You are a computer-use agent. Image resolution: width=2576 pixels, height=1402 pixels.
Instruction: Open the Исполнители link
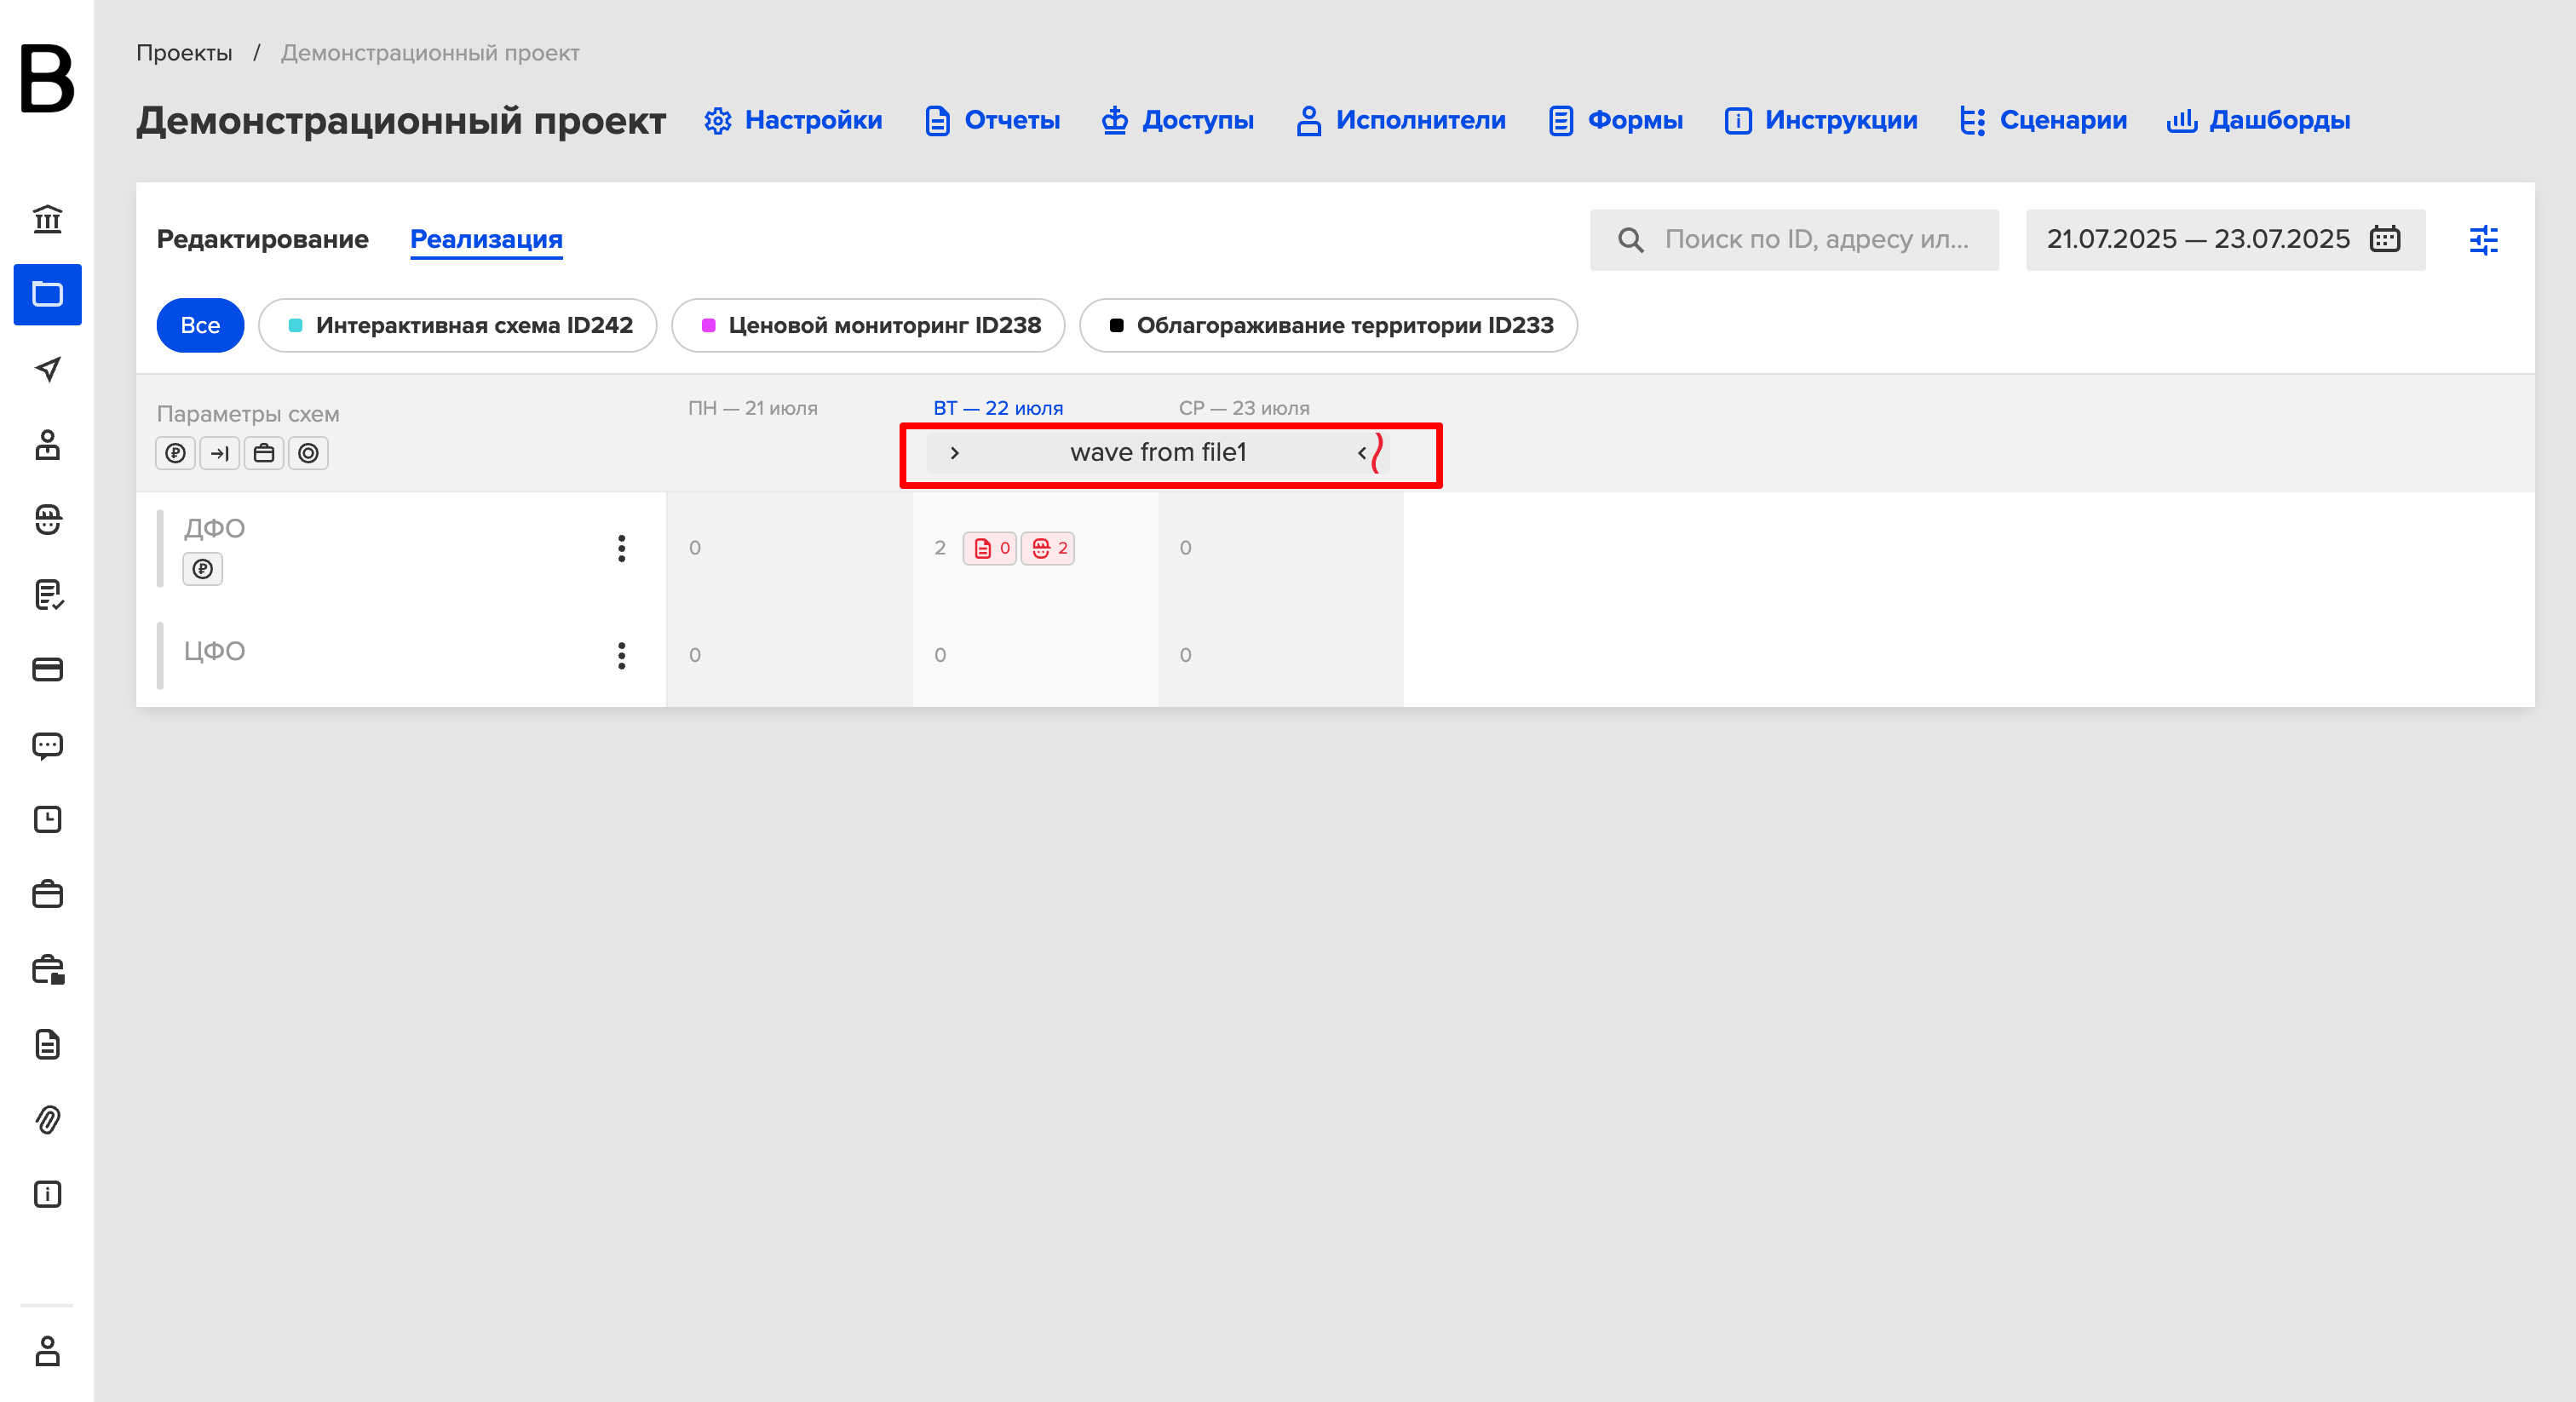pyautogui.click(x=1400, y=120)
